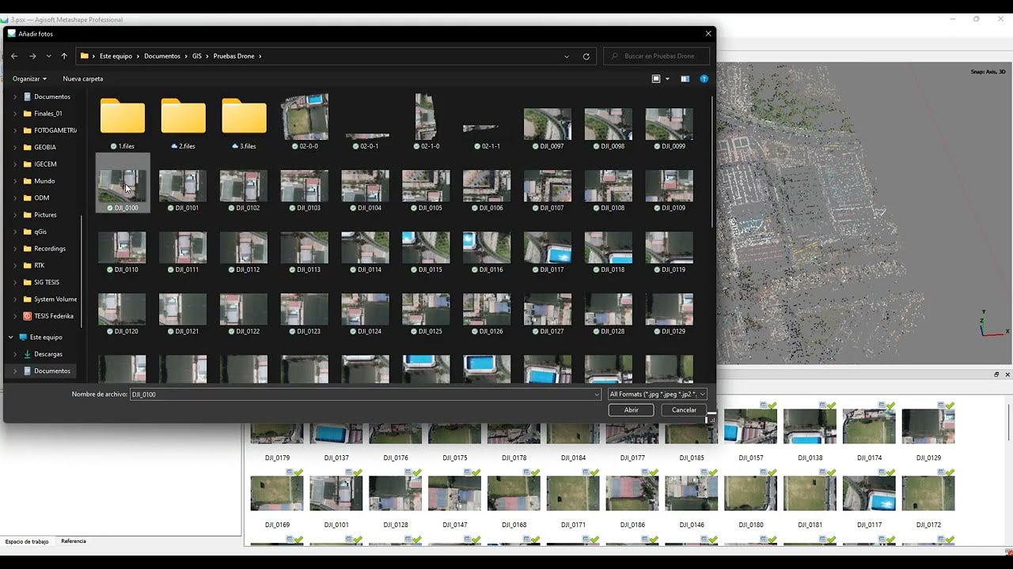Click GIS in the breadcrumb path
This screenshot has width=1013, height=569.
pyautogui.click(x=197, y=56)
